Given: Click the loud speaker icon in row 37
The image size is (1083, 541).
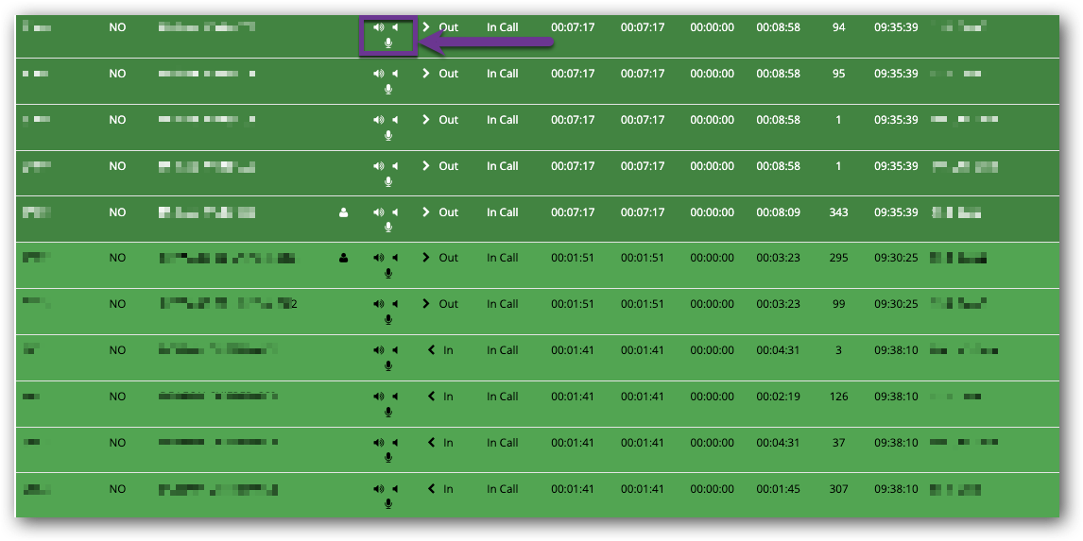Looking at the screenshot, I should 378,442.
